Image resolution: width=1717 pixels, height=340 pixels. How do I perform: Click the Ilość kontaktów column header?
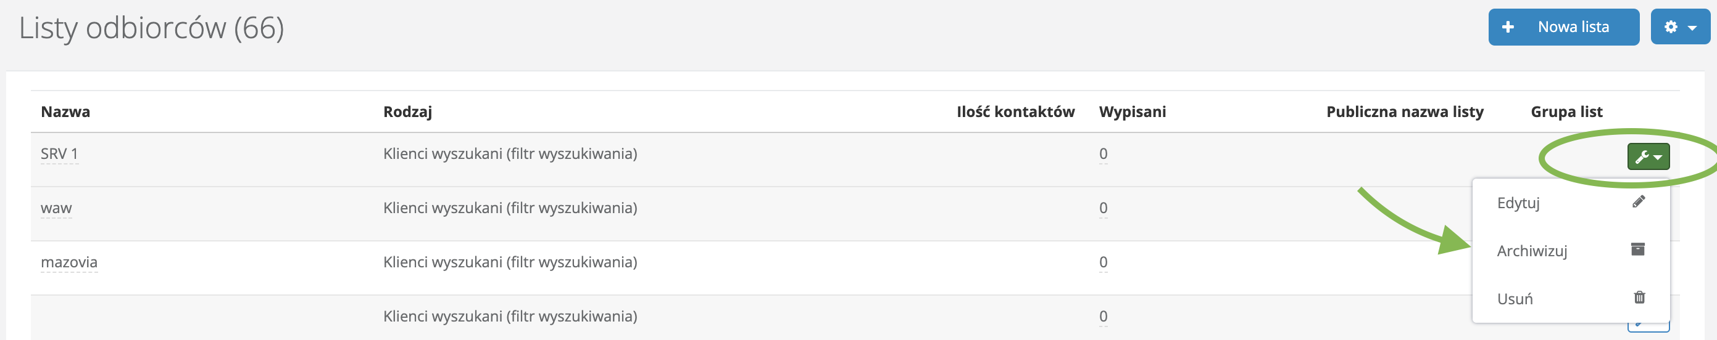[x=1015, y=111]
